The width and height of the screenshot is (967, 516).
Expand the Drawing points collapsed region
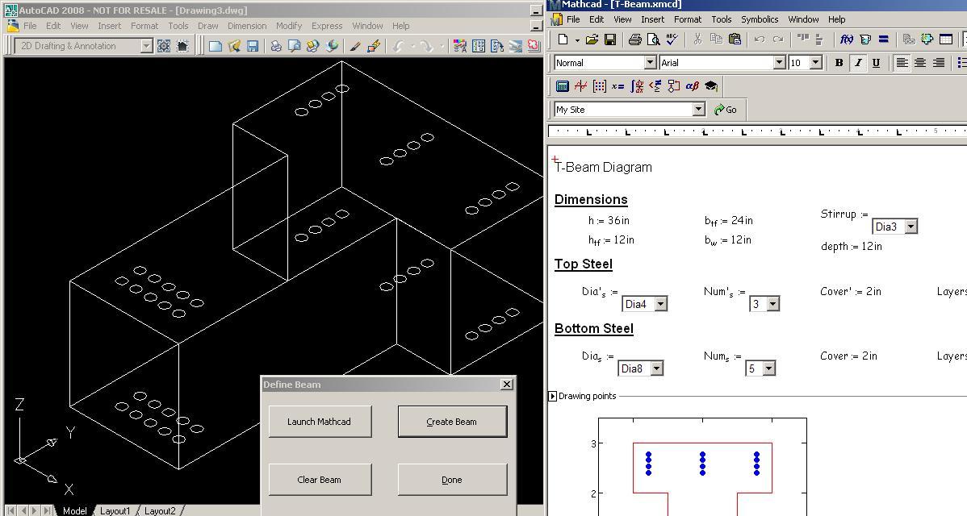(x=552, y=396)
